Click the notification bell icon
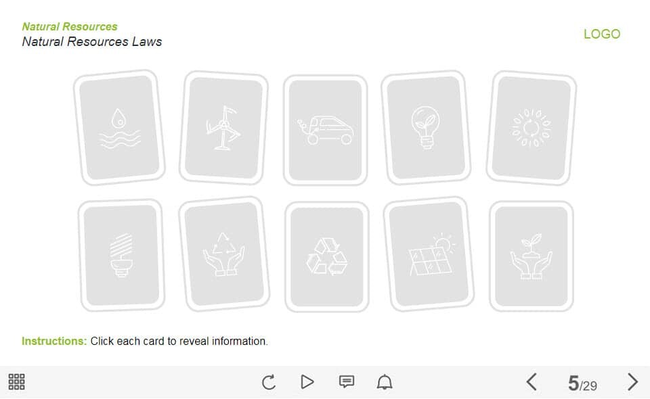 coord(385,381)
